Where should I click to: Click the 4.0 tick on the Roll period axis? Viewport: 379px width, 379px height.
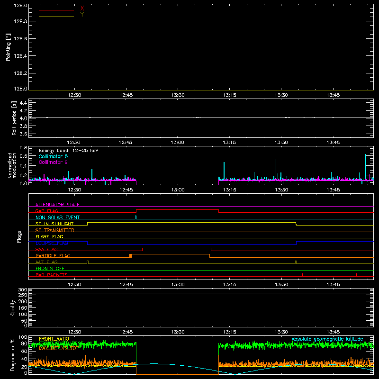pos(23,118)
